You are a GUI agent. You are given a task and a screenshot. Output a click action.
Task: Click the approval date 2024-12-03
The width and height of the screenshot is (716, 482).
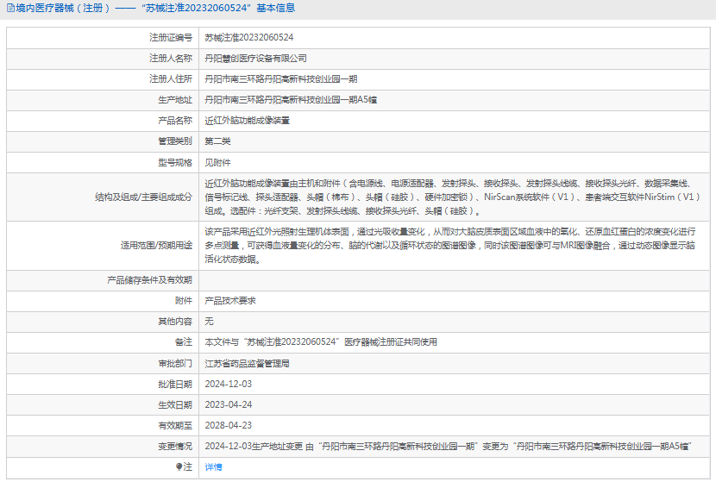point(229,385)
